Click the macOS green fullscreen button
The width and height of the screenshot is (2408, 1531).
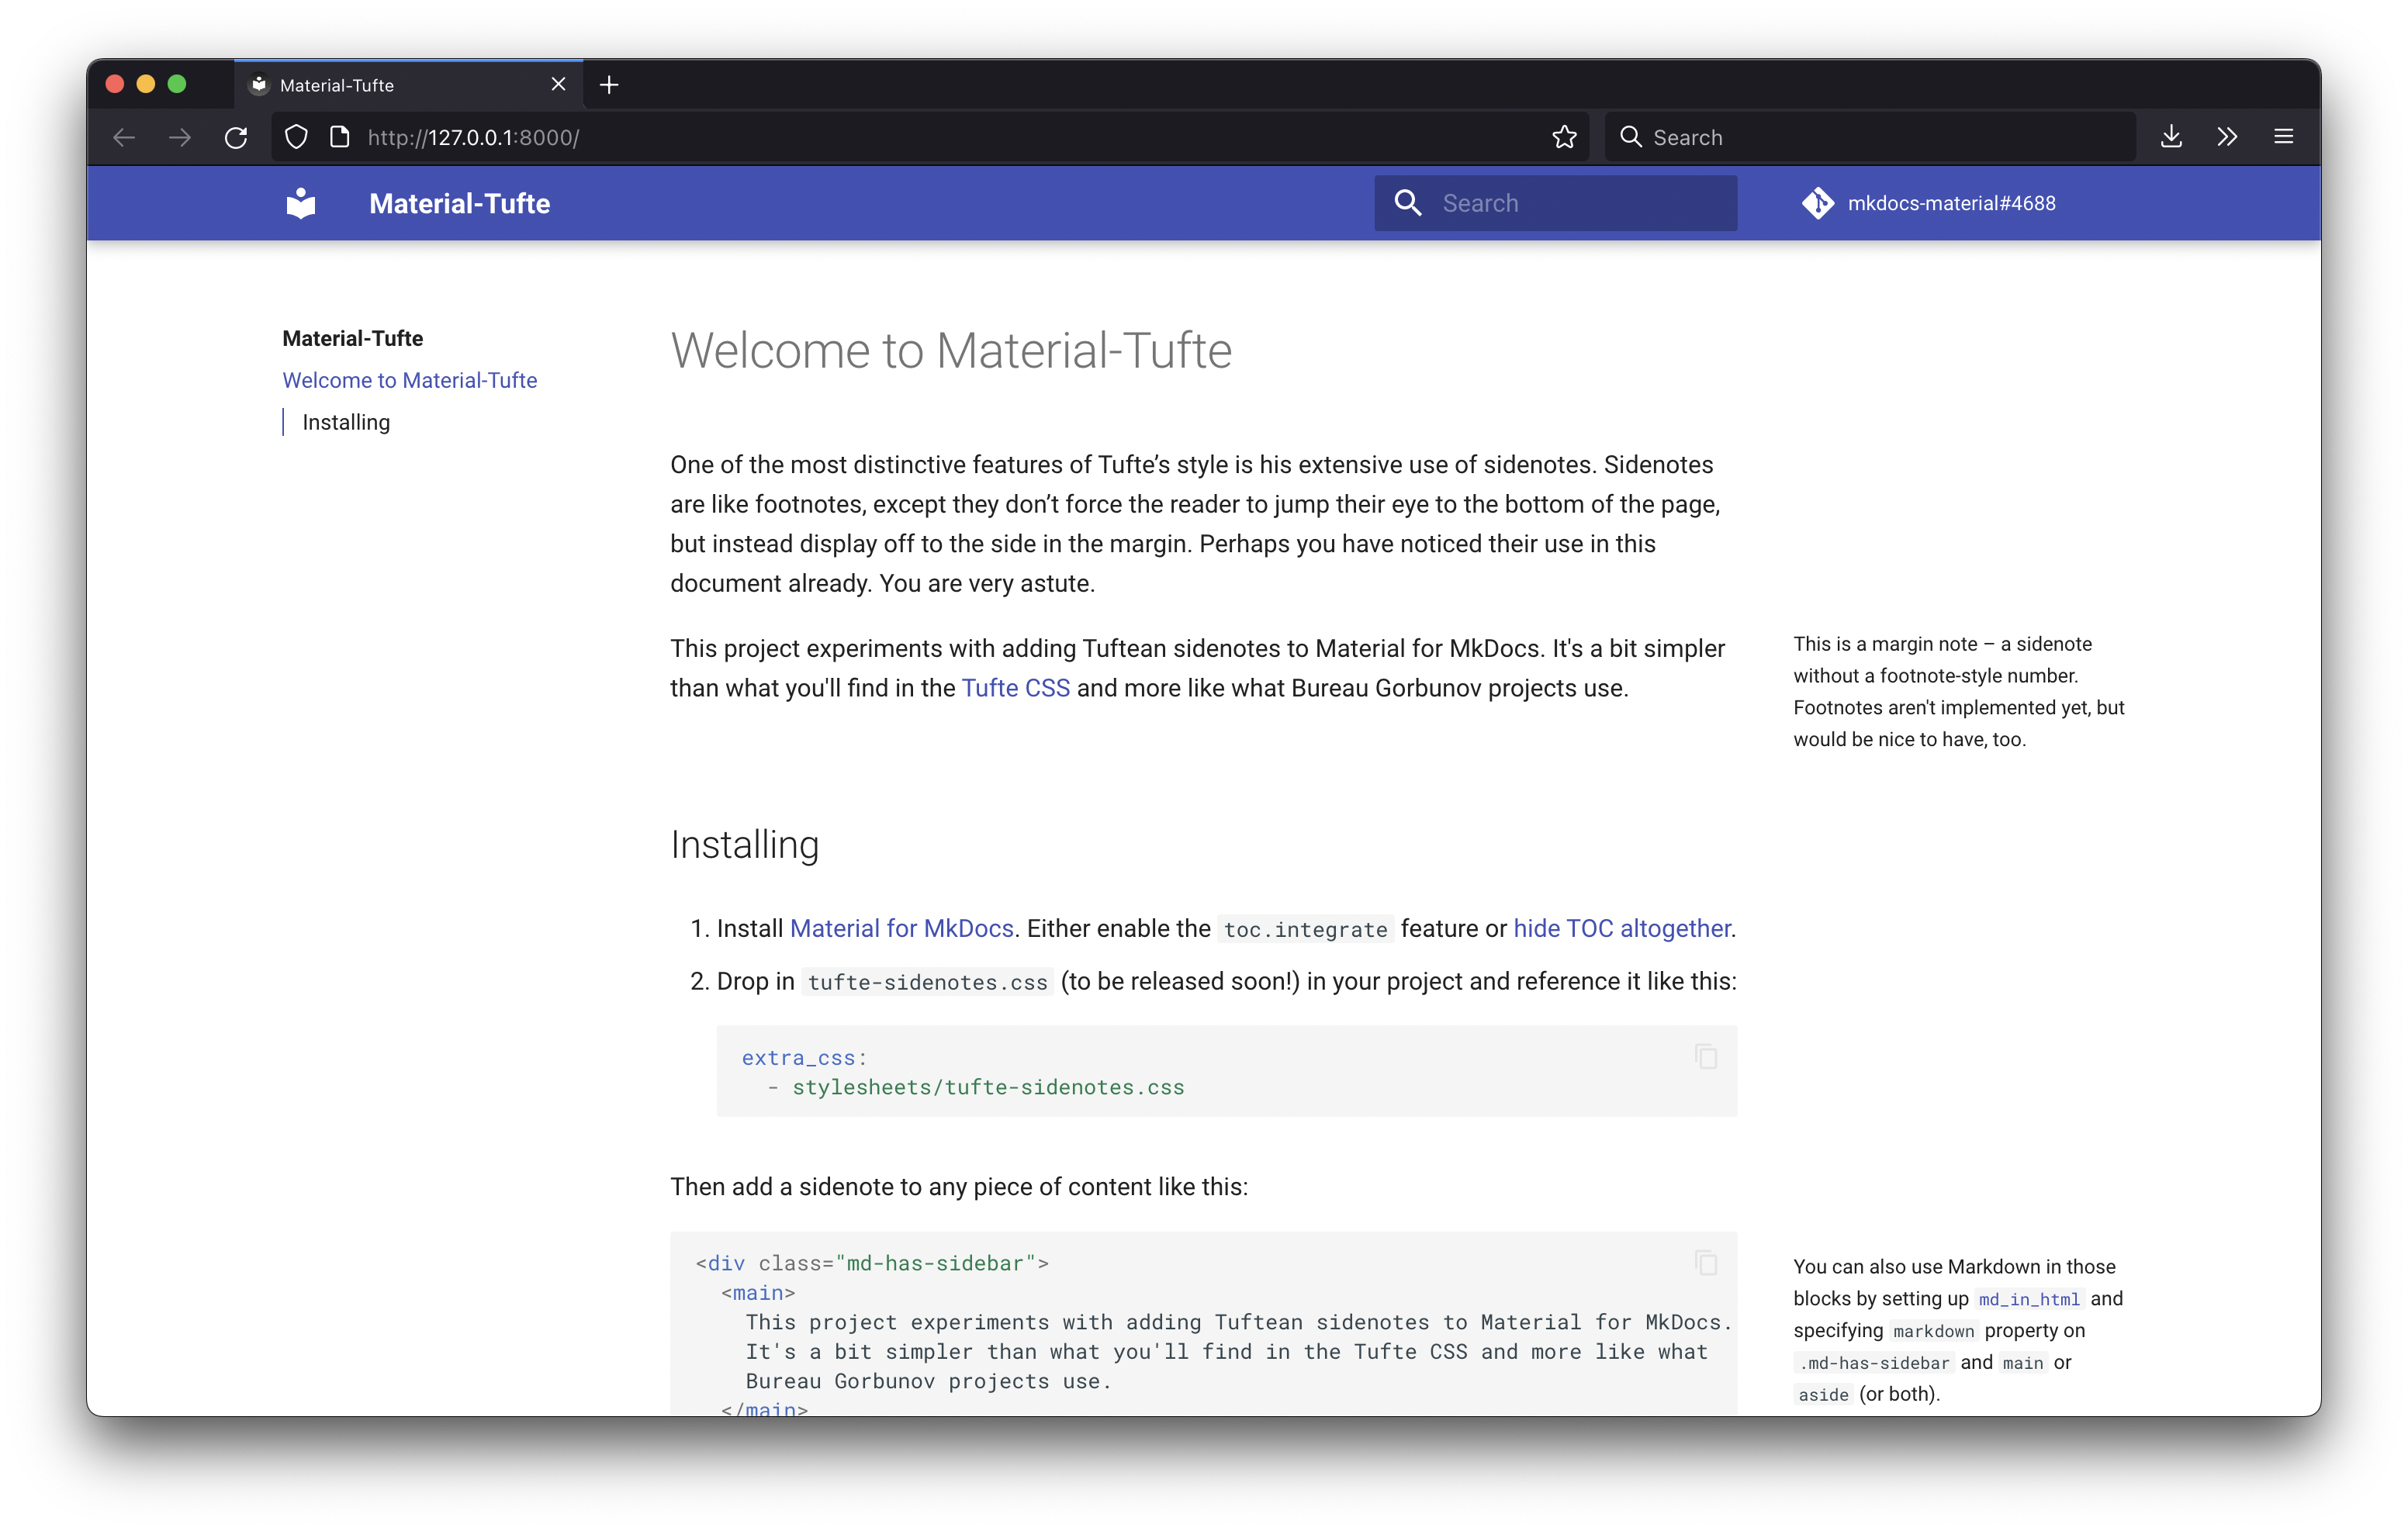pyautogui.click(x=177, y=84)
